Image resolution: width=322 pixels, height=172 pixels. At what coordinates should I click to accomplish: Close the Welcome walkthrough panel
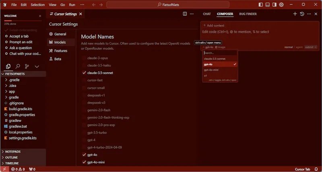point(40,16)
